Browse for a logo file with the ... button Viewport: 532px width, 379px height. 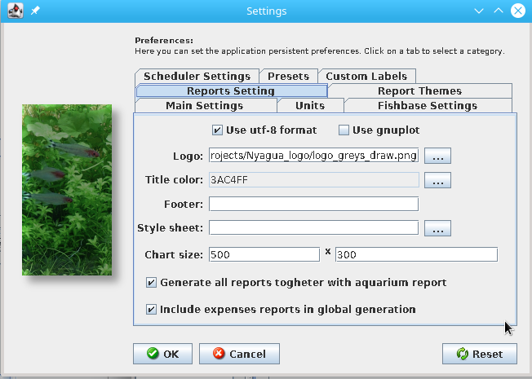point(437,156)
